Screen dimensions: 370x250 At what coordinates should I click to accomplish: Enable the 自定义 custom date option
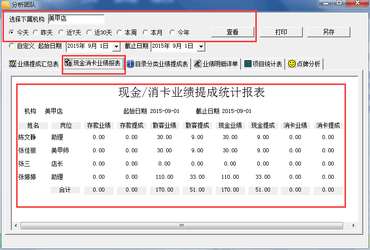(11, 46)
